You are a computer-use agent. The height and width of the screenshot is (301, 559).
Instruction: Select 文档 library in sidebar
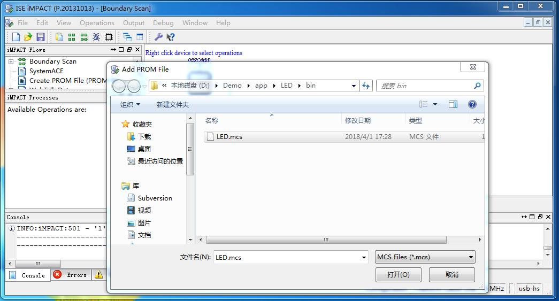point(140,235)
